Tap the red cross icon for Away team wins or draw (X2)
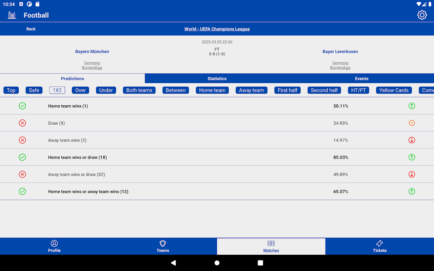The width and height of the screenshot is (434, 271). click(22, 174)
